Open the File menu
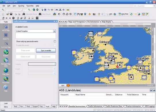 click(4, 6)
